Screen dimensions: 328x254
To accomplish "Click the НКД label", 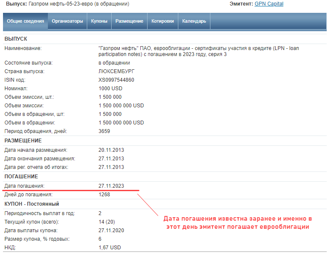I will (x=10, y=248).
